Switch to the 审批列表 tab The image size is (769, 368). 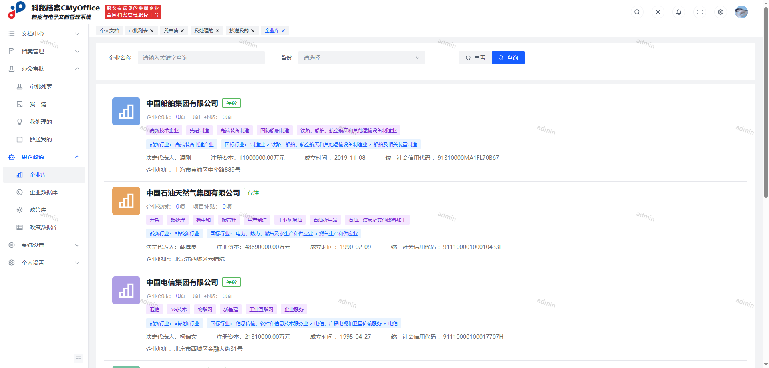coord(138,31)
